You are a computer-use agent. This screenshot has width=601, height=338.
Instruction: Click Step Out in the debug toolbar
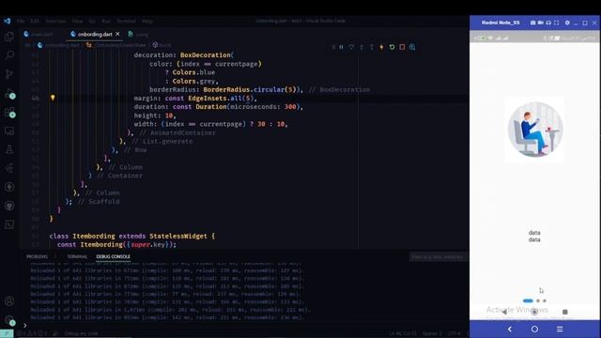click(x=372, y=47)
